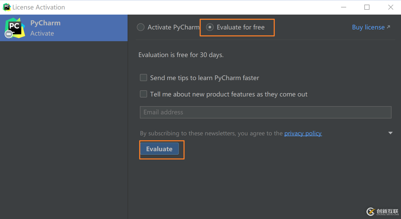Check Tell me about new product features

click(143, 94)
